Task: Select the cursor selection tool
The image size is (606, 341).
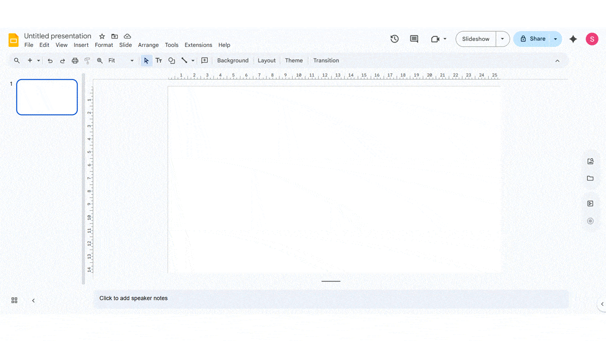Action: coord(146,61)
